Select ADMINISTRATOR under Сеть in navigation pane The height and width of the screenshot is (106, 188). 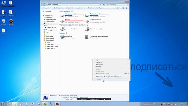[x=51, y=28]
